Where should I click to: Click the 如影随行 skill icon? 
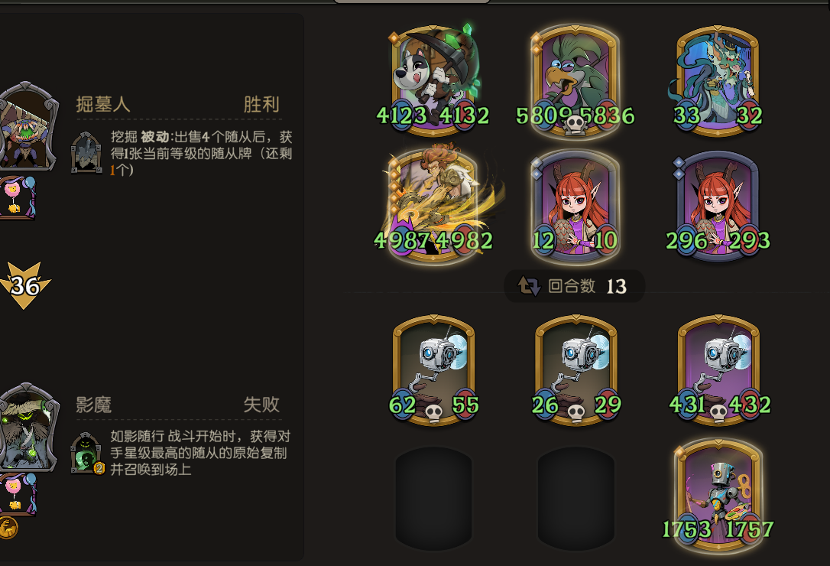pos(87,453)
